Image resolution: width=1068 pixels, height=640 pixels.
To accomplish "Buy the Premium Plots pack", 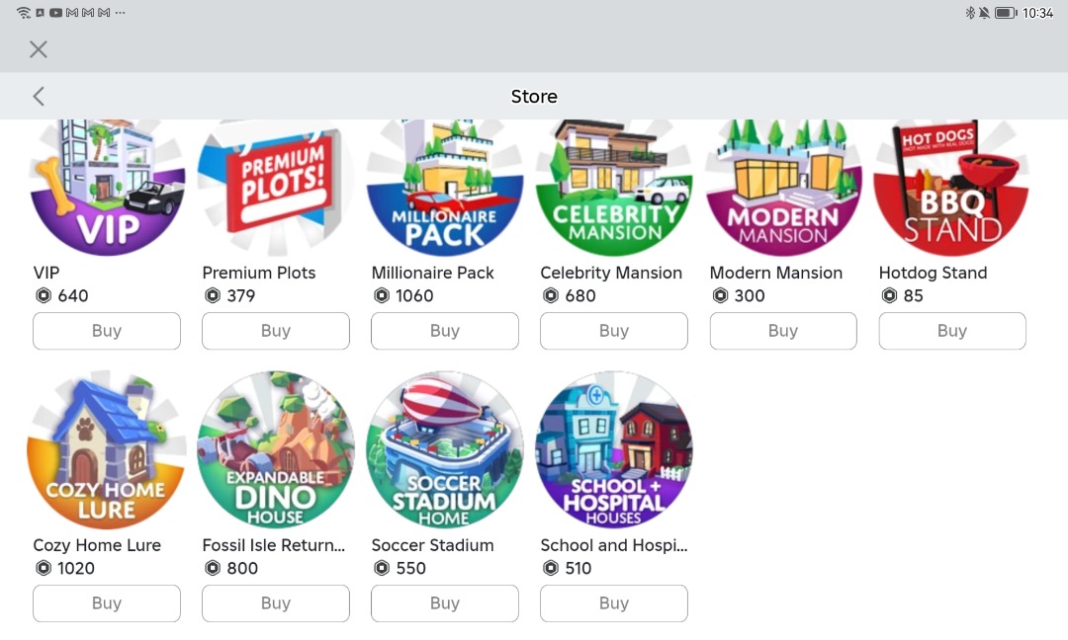I will tap(275, 331).
